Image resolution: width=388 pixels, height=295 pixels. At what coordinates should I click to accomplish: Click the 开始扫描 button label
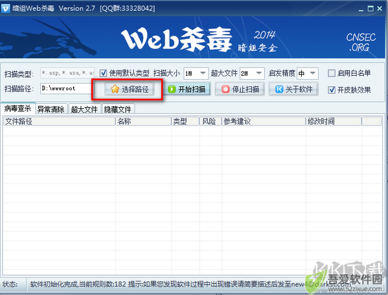tap(192, 89)
